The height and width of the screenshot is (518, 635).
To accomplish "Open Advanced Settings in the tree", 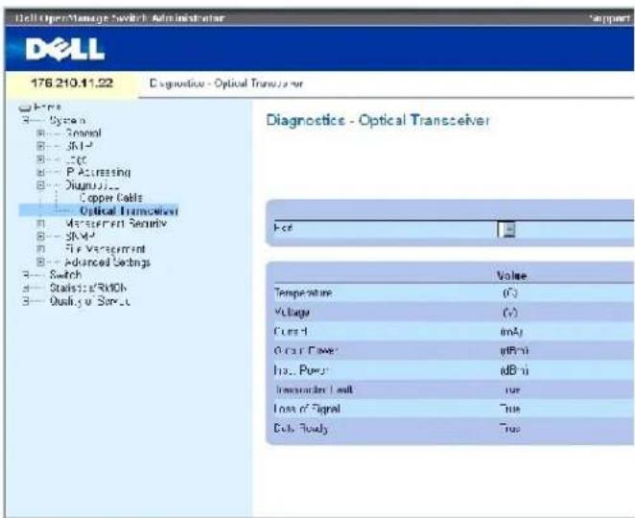I will (x=107, y=262).
